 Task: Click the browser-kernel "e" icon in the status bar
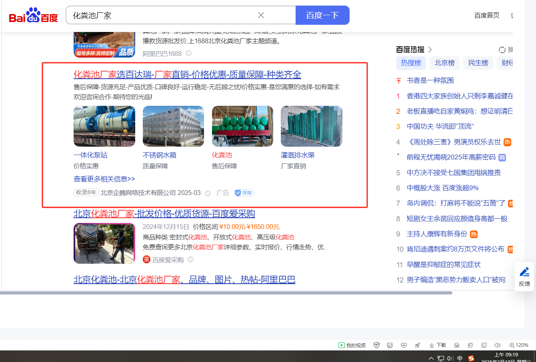click(470, 345)
